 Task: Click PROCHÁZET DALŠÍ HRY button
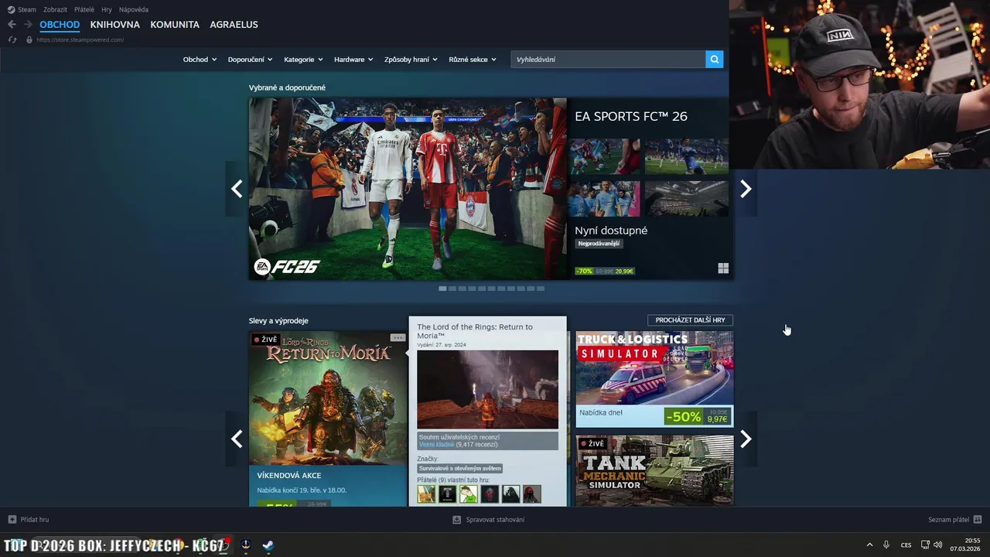(x=690, y=320)
